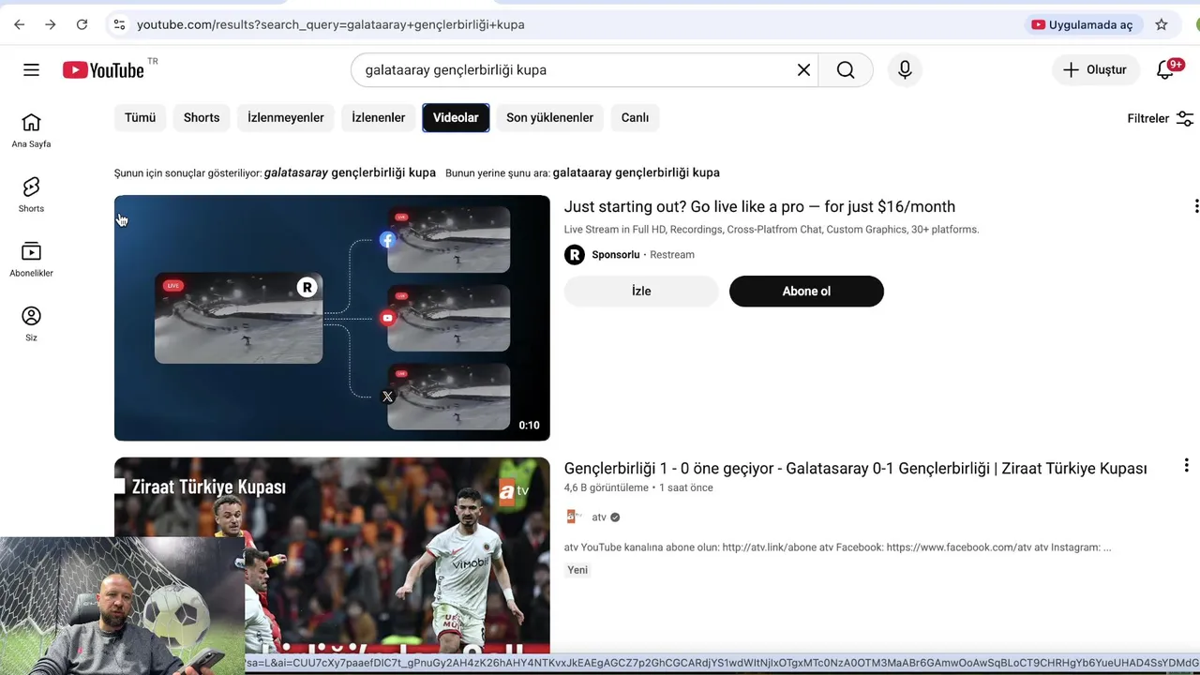
Task: Open Siz profile section in sidebar
Action: pos(31,324)
